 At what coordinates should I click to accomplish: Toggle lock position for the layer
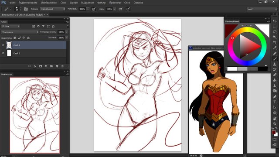[x=24, y=38]
